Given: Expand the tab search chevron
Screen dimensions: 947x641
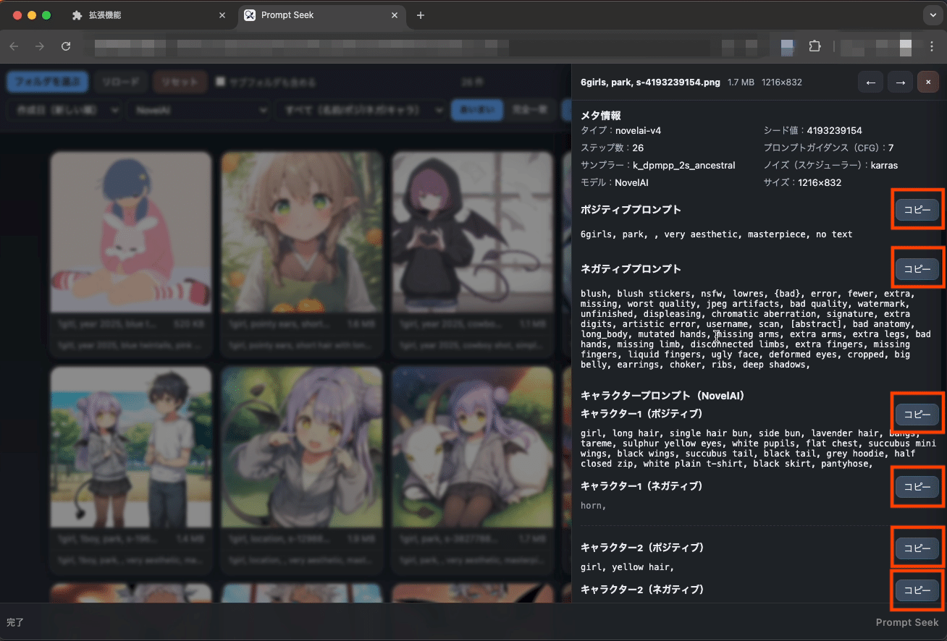Looking at the screenshot, I should 931,15.
